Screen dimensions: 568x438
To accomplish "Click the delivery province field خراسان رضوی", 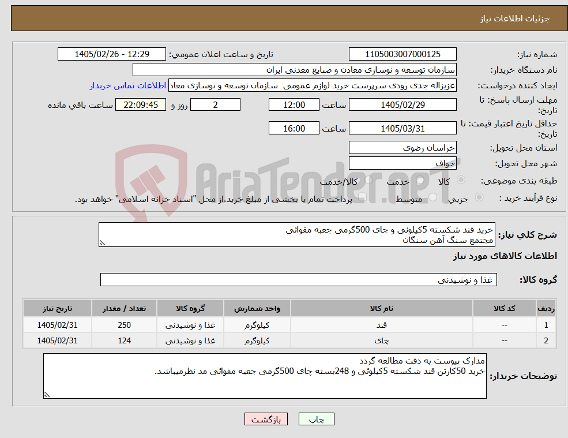I will tap(403, 148).
